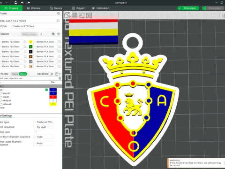Click the Flushing volumes button
Screen dimensions: 225x169
tap(29, 34)
